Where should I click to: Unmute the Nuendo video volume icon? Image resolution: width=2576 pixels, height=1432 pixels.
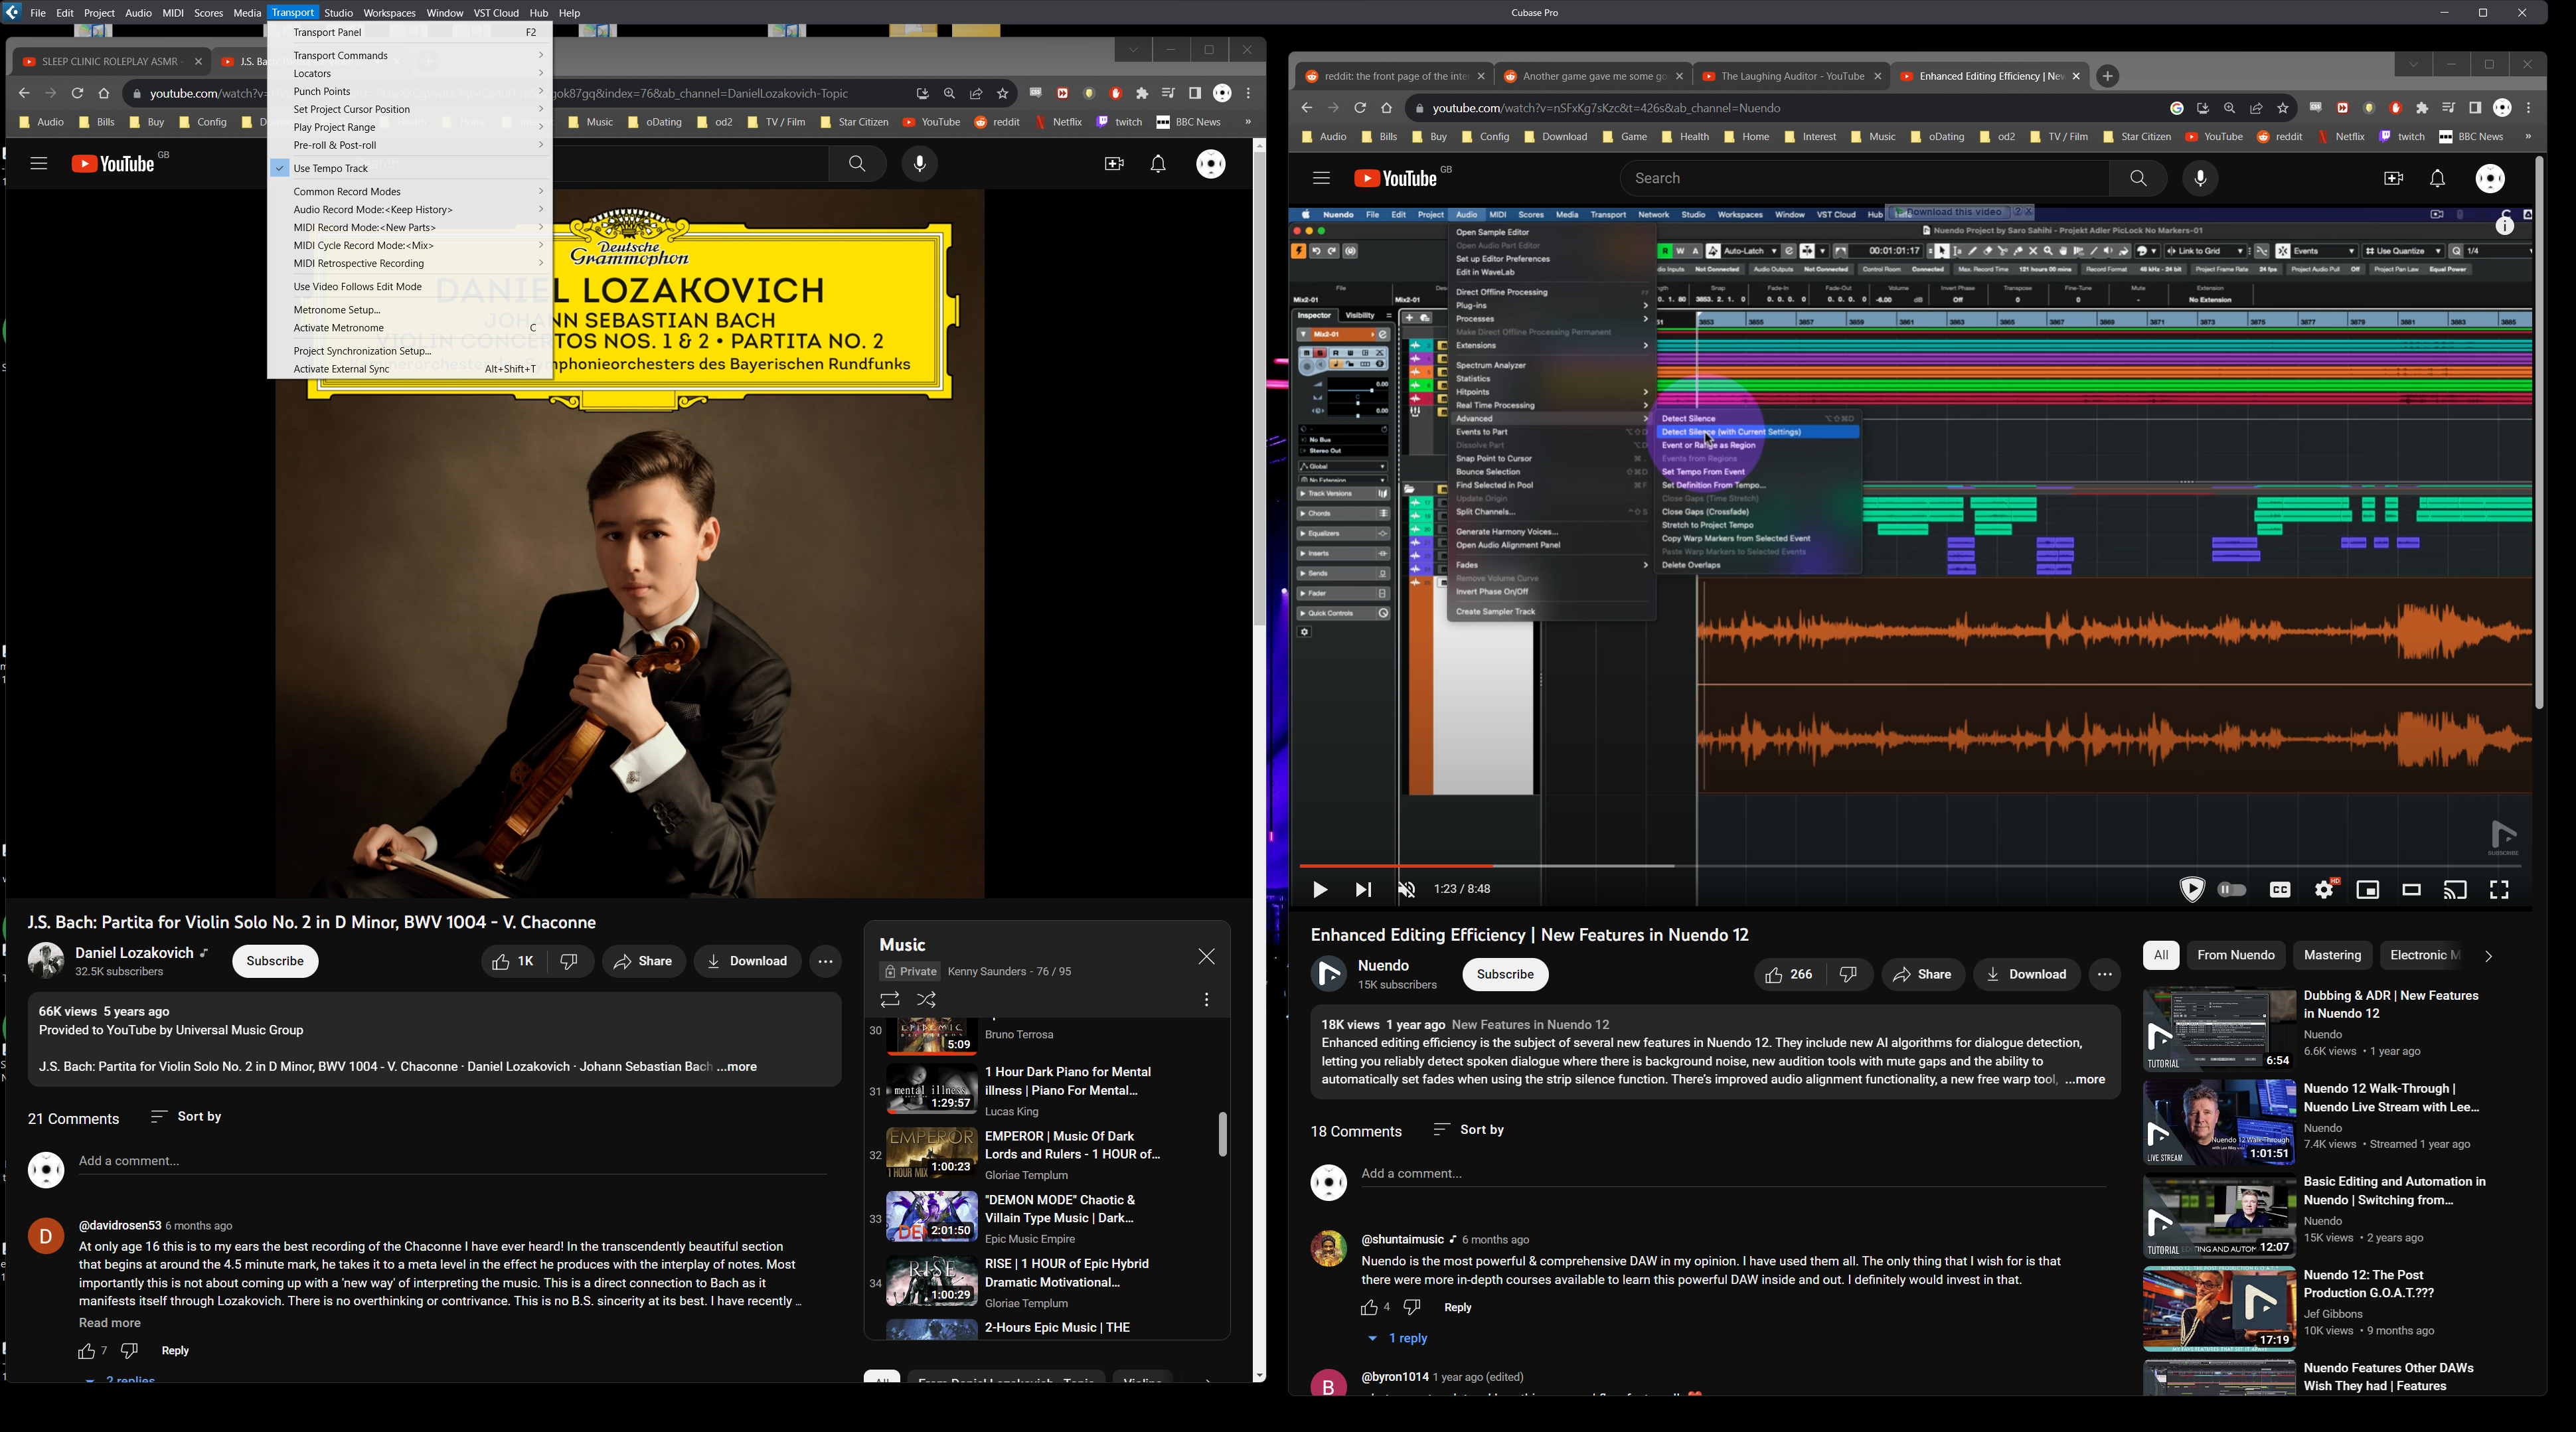1407,890
